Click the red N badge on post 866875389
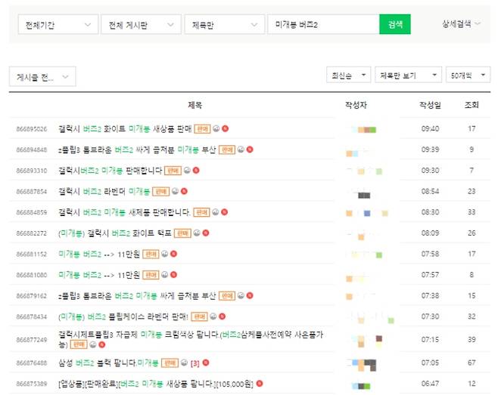 (260, 384)
